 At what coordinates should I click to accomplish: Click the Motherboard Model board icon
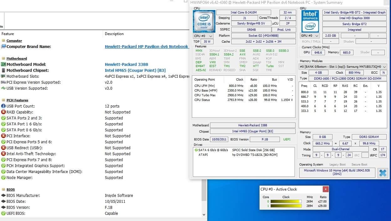pos(3,65)
